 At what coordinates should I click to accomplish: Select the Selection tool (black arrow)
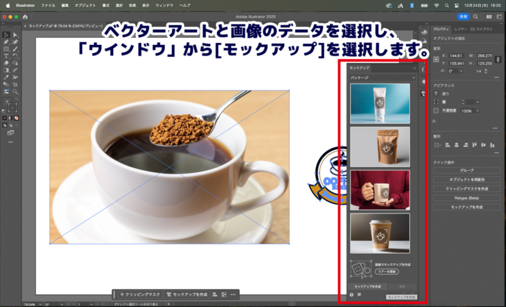click(6, 35)
